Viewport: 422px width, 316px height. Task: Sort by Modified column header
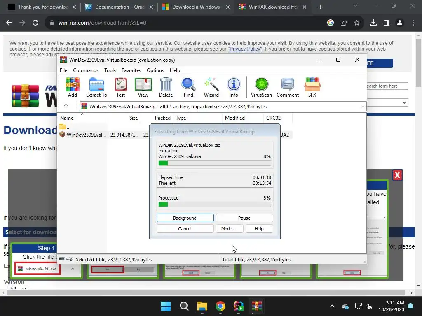(243, 118)
